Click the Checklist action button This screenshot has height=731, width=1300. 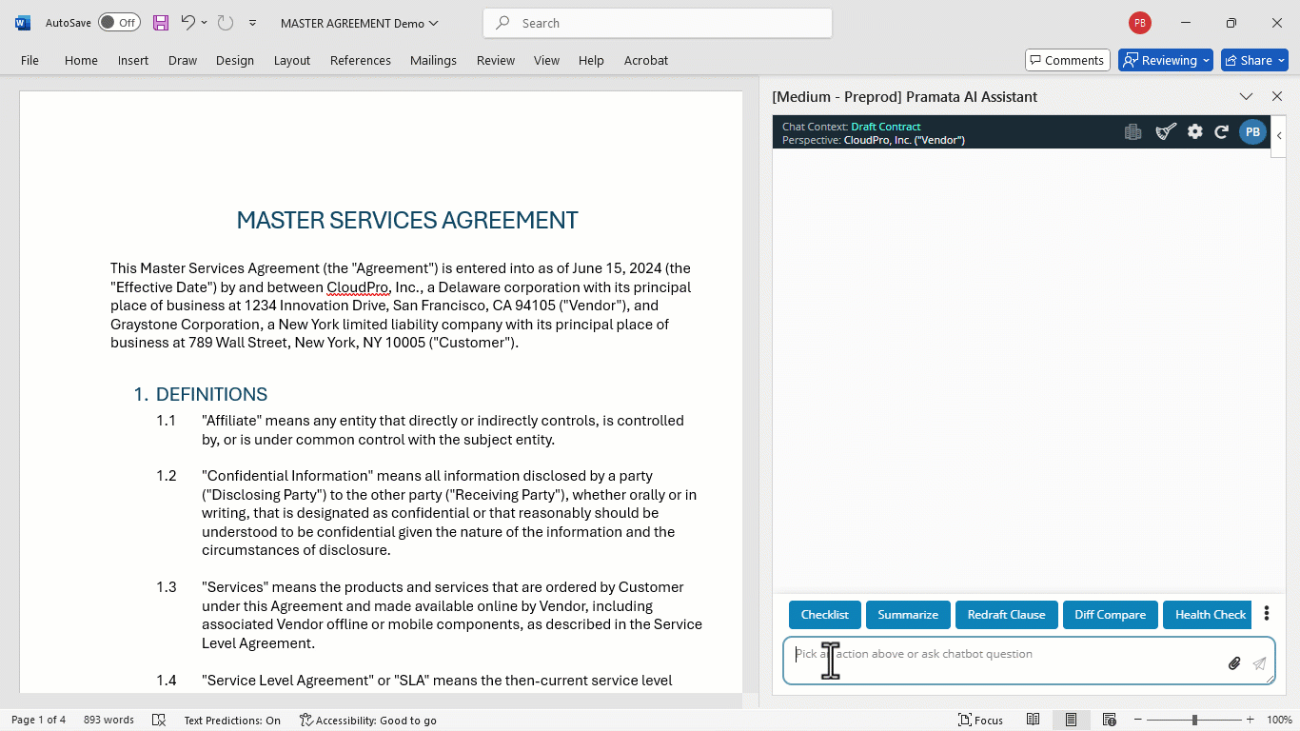(x=825, y=615)
